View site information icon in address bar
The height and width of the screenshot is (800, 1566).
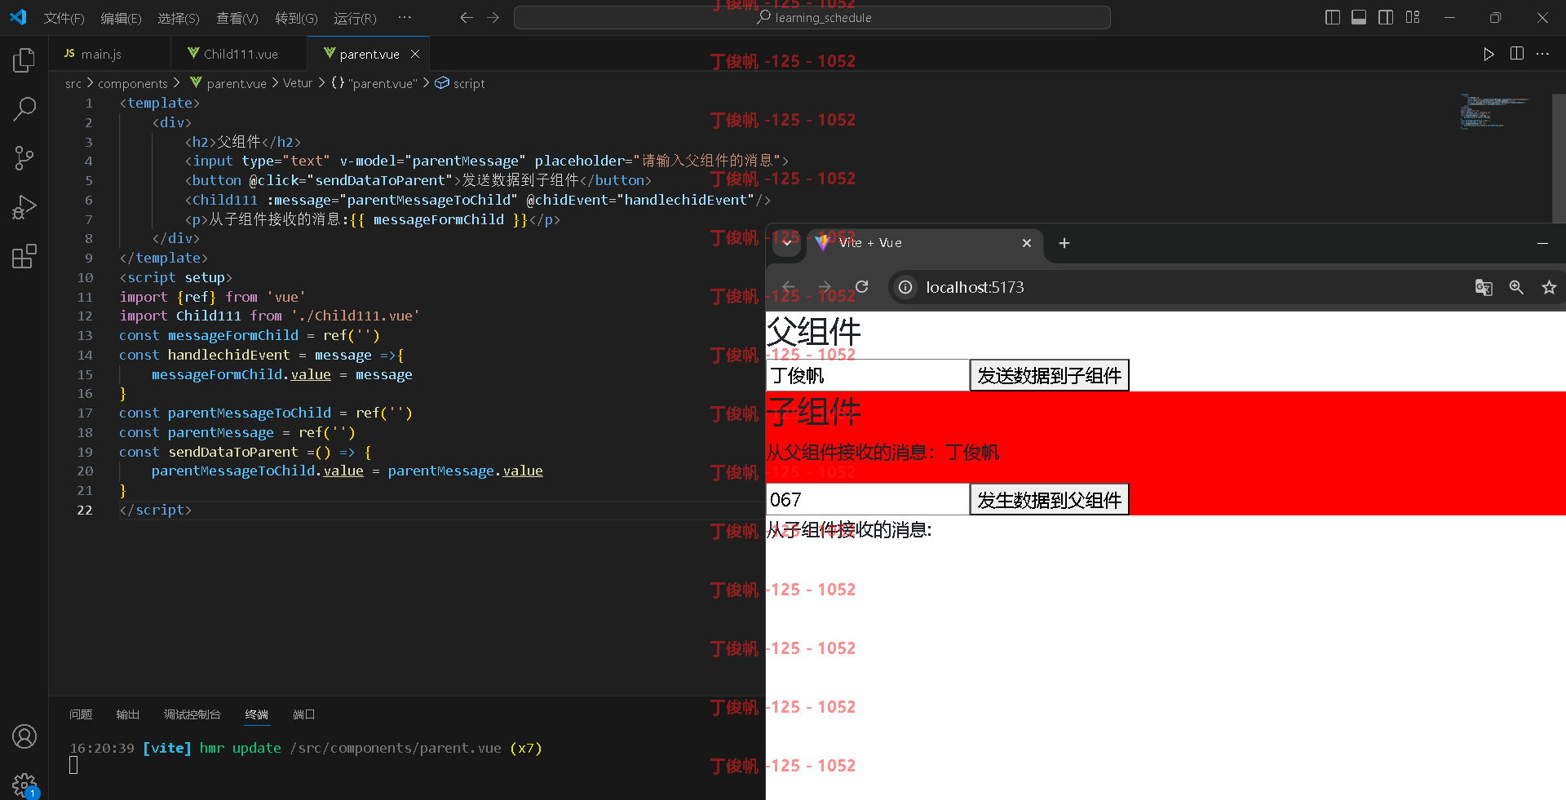pyautogui.click(x=905, y=287)
